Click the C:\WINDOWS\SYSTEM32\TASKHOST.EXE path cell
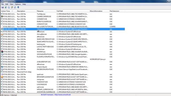This screenshot has height=96, width=171. click(71, 82)
